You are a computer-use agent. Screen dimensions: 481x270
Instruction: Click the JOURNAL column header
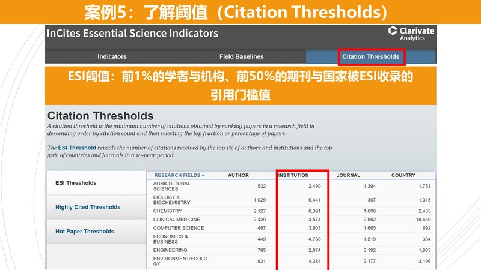348,175
